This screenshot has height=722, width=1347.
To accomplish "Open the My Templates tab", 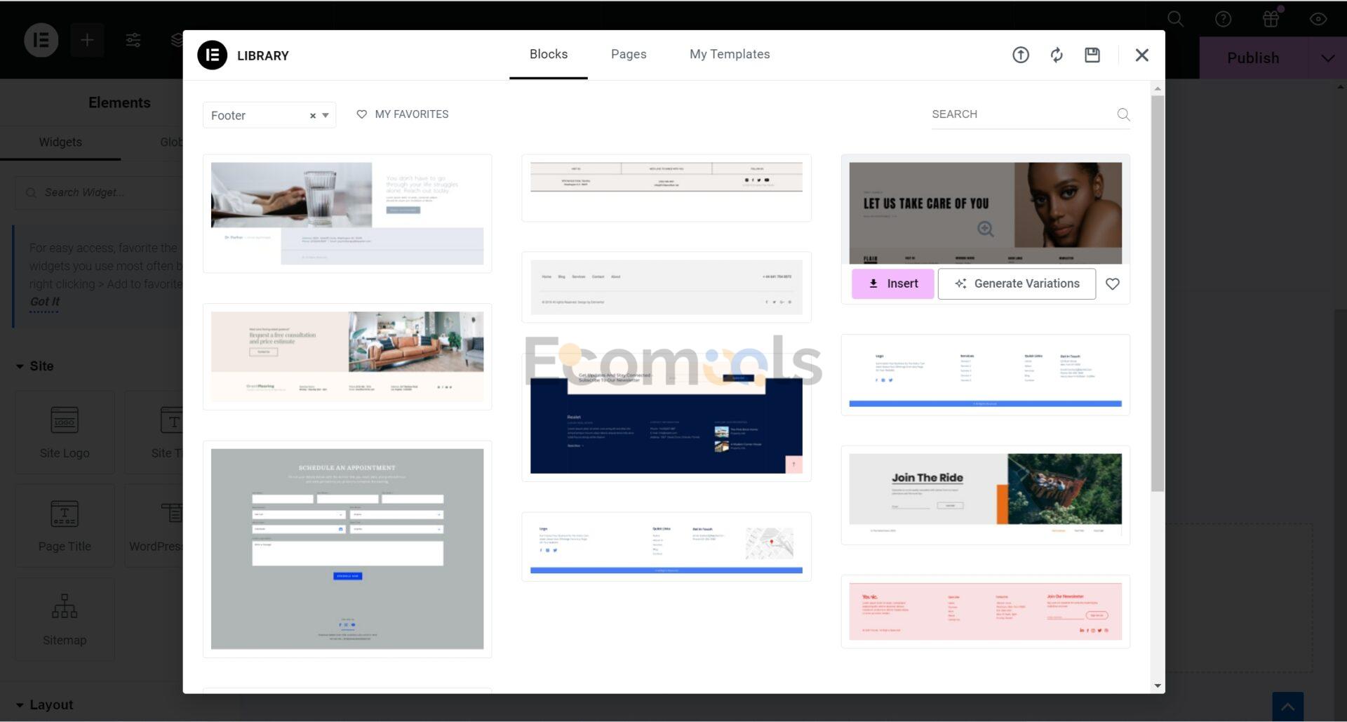I will pyautogui.click(x=730, y=54).
